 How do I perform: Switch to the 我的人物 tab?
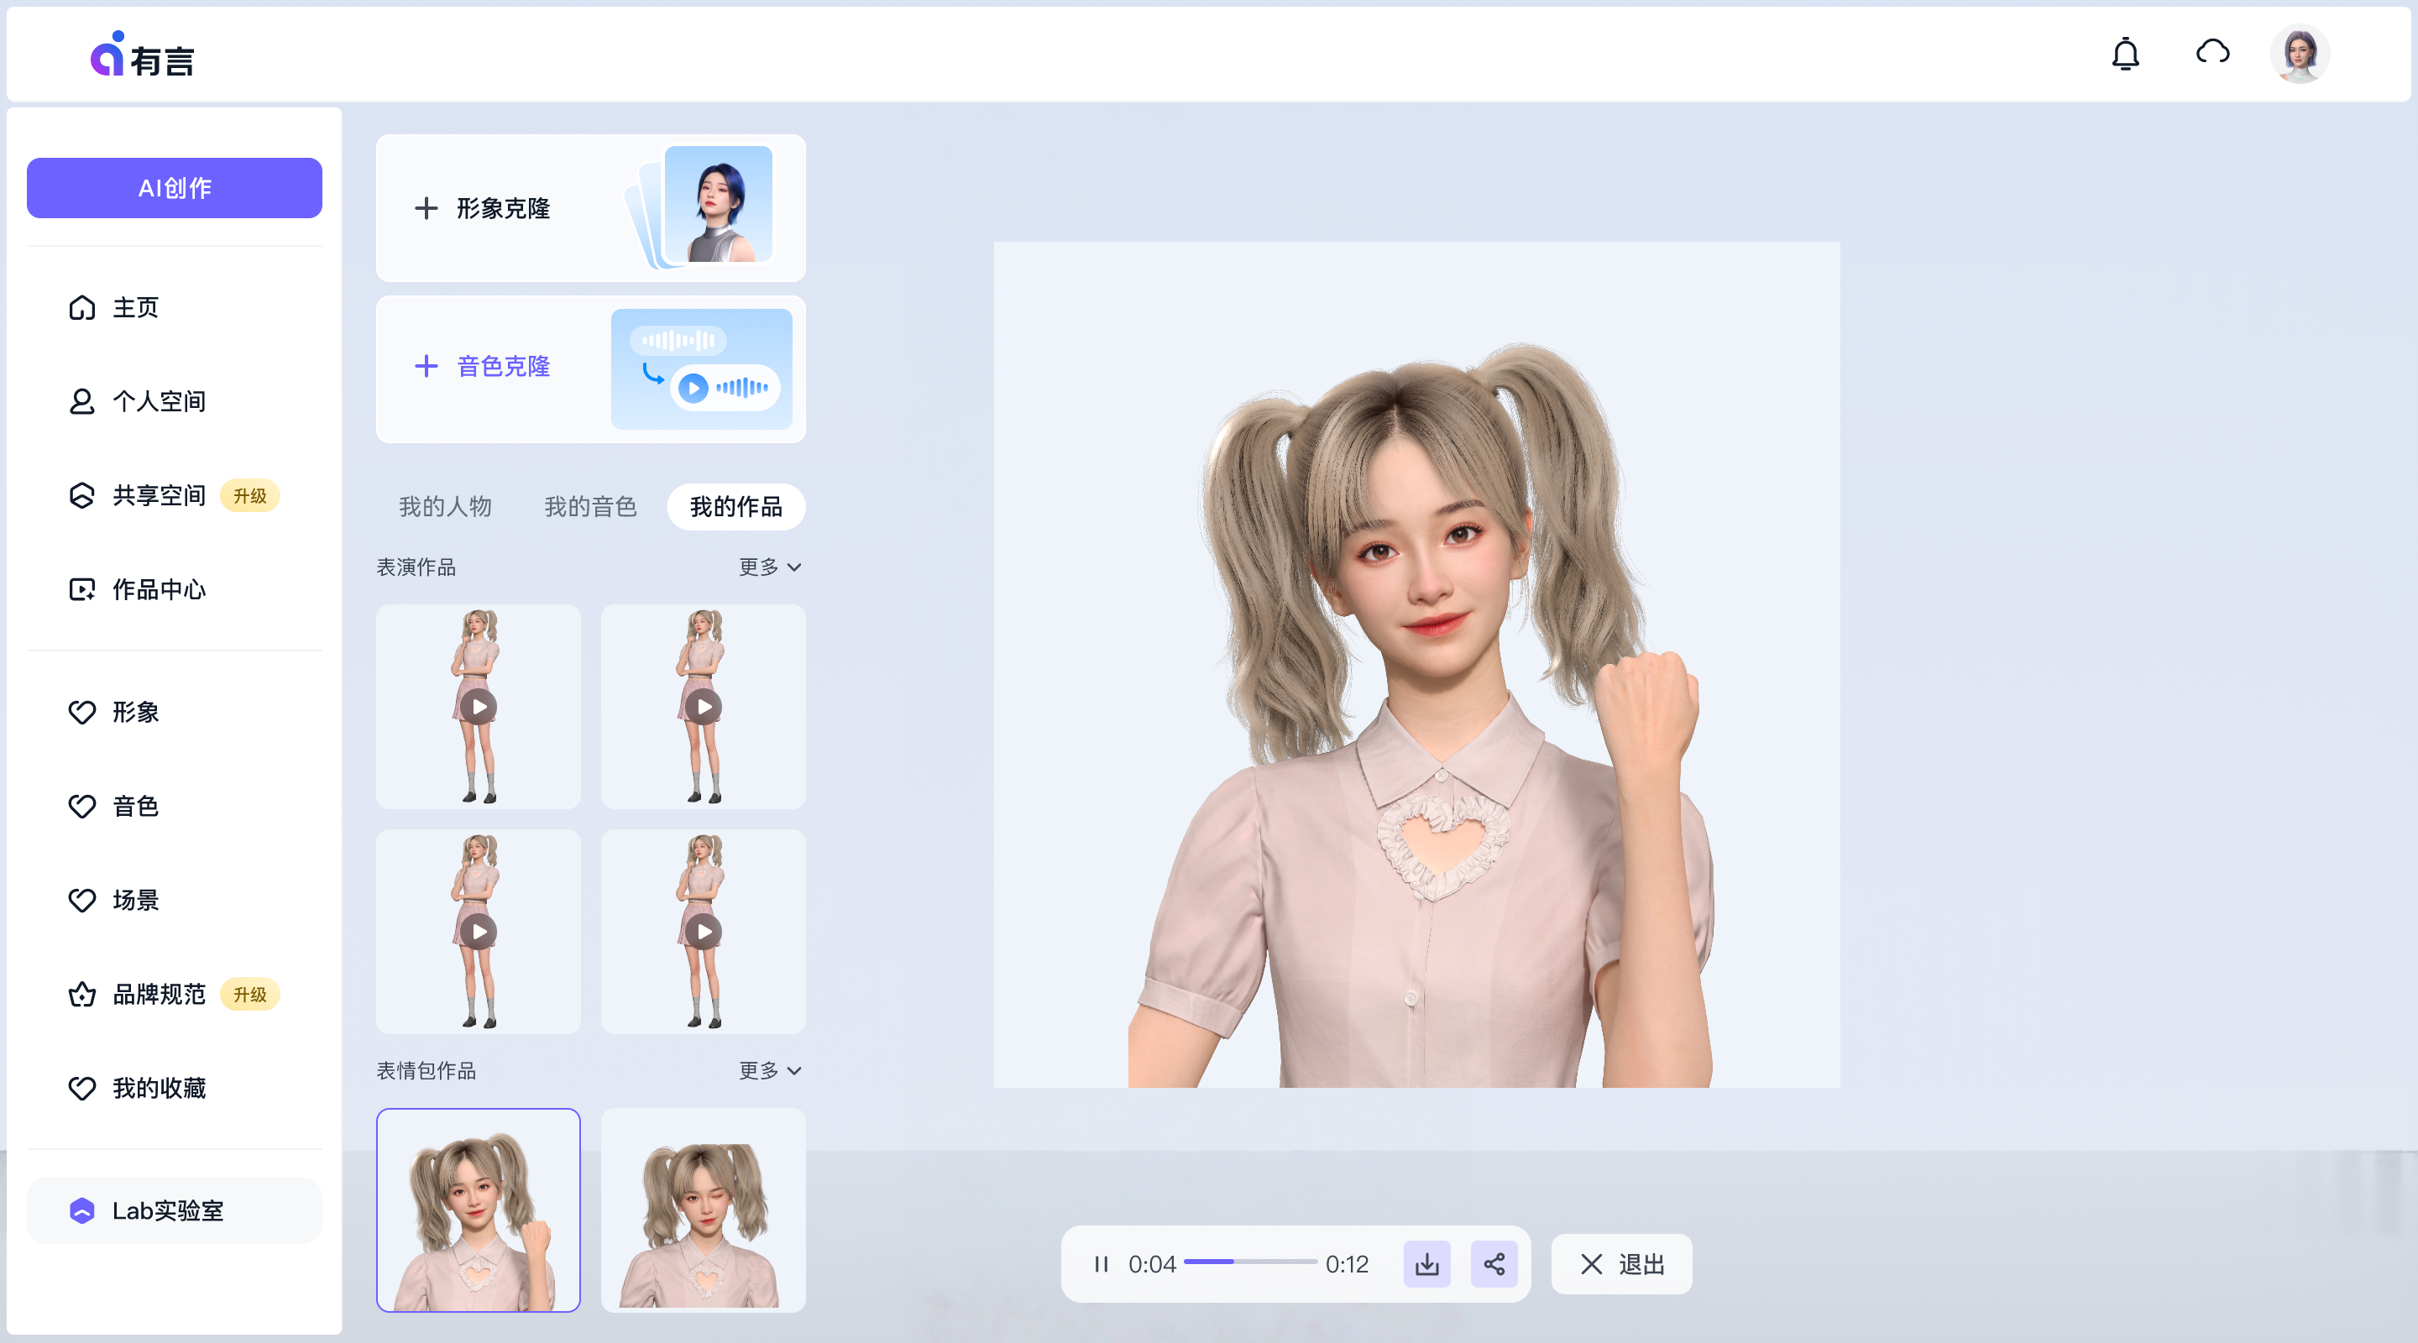coord(445,507)
